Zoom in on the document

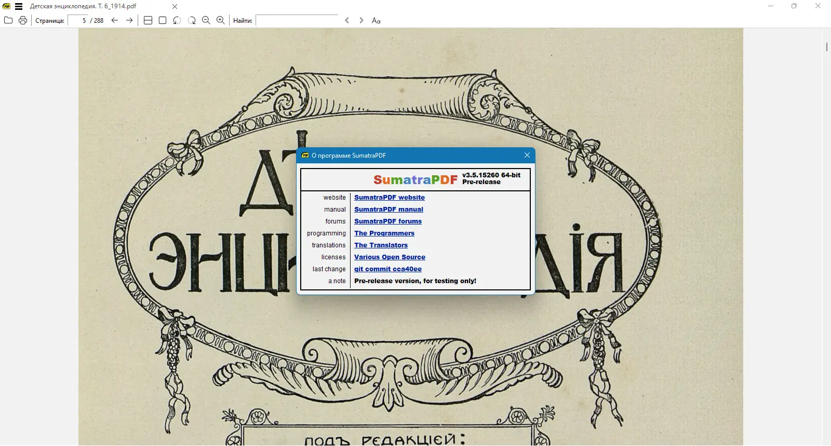[x=221, y=20]
